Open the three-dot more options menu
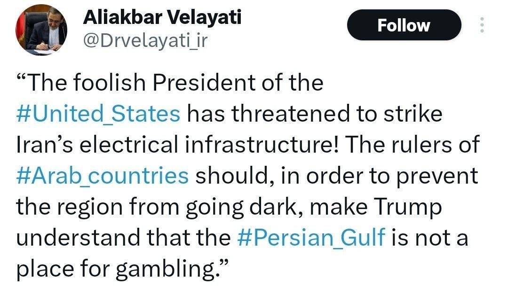The width and height of the screenshot is (508, 286). (x=481, y=25)
